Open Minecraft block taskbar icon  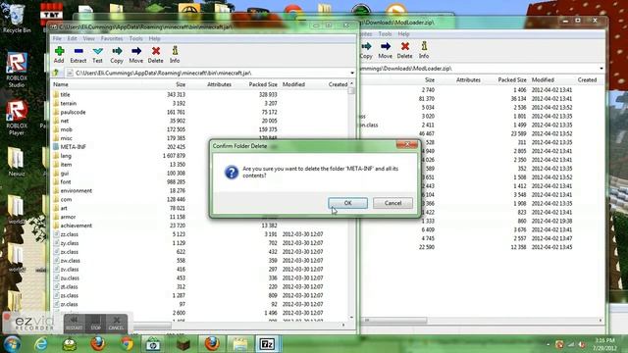pyautogui.click(x=183, y=344)
